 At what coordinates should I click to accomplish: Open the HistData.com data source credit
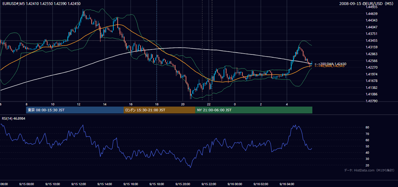coord(369,170)
